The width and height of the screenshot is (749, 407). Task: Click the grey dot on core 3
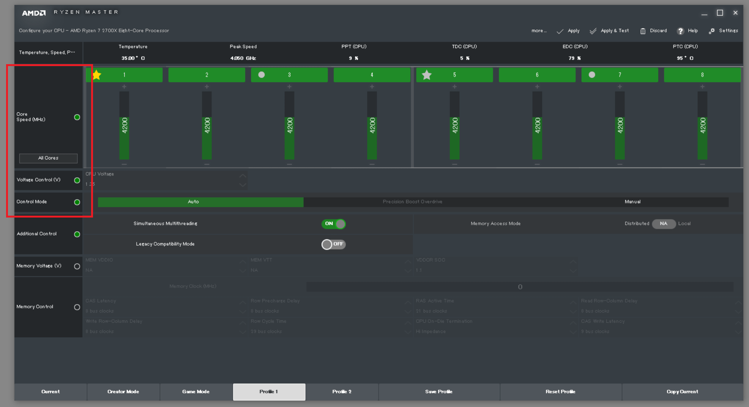(262, 75)
